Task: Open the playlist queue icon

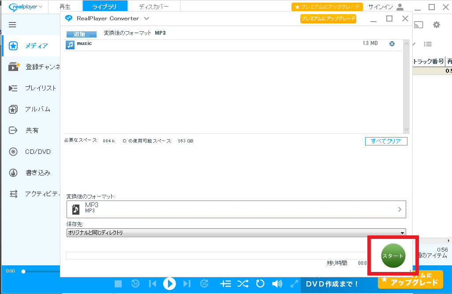Action: point(226,284)
